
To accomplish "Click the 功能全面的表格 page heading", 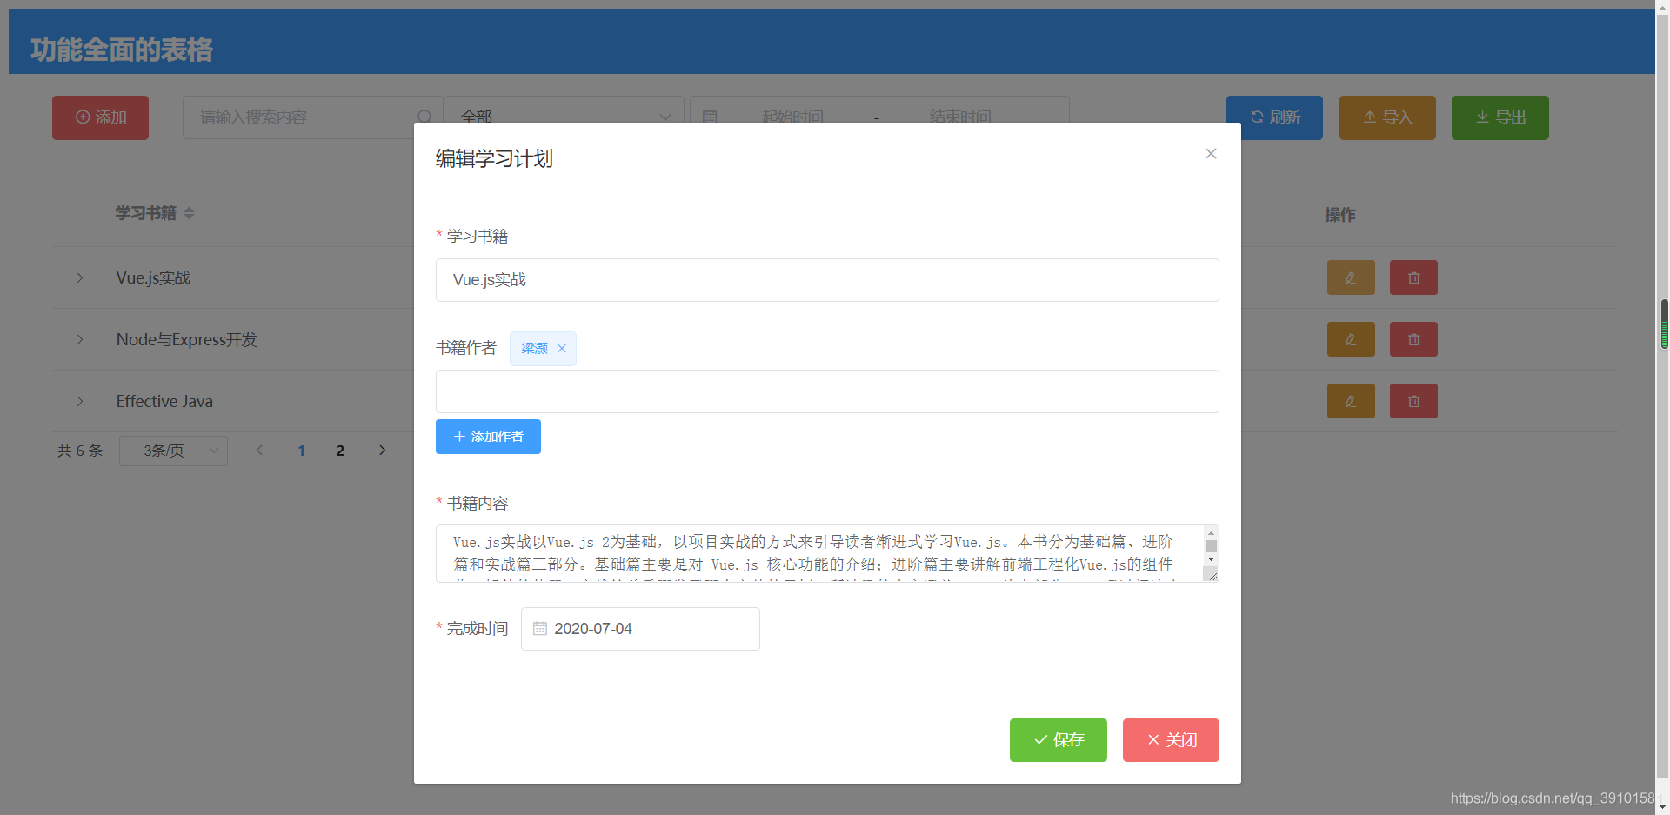I will tap(122, 50).
